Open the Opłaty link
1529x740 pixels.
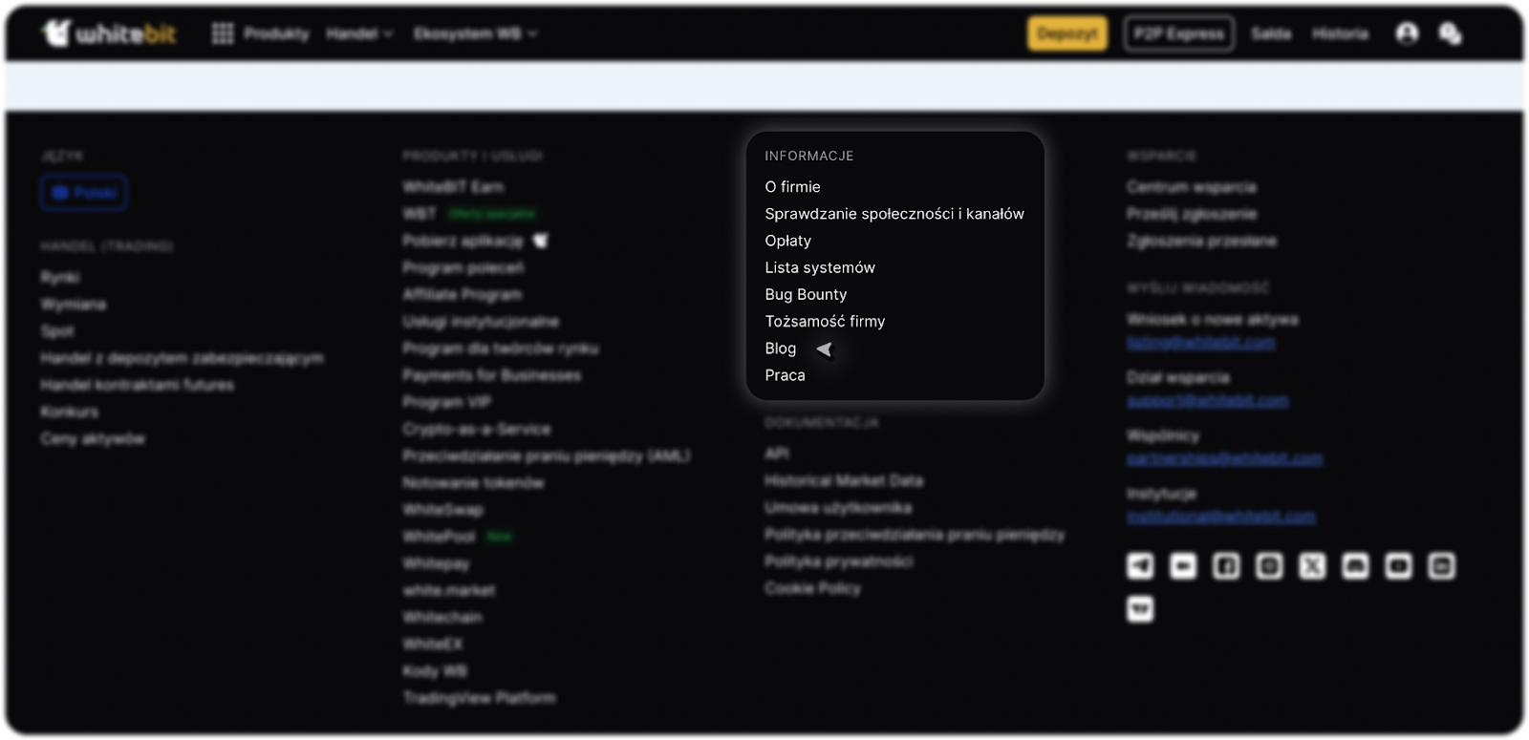(787, 241)
